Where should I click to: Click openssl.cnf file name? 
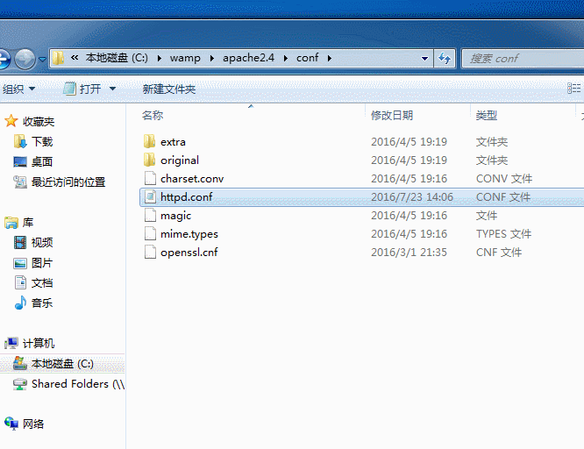click(x=189, y=253)
